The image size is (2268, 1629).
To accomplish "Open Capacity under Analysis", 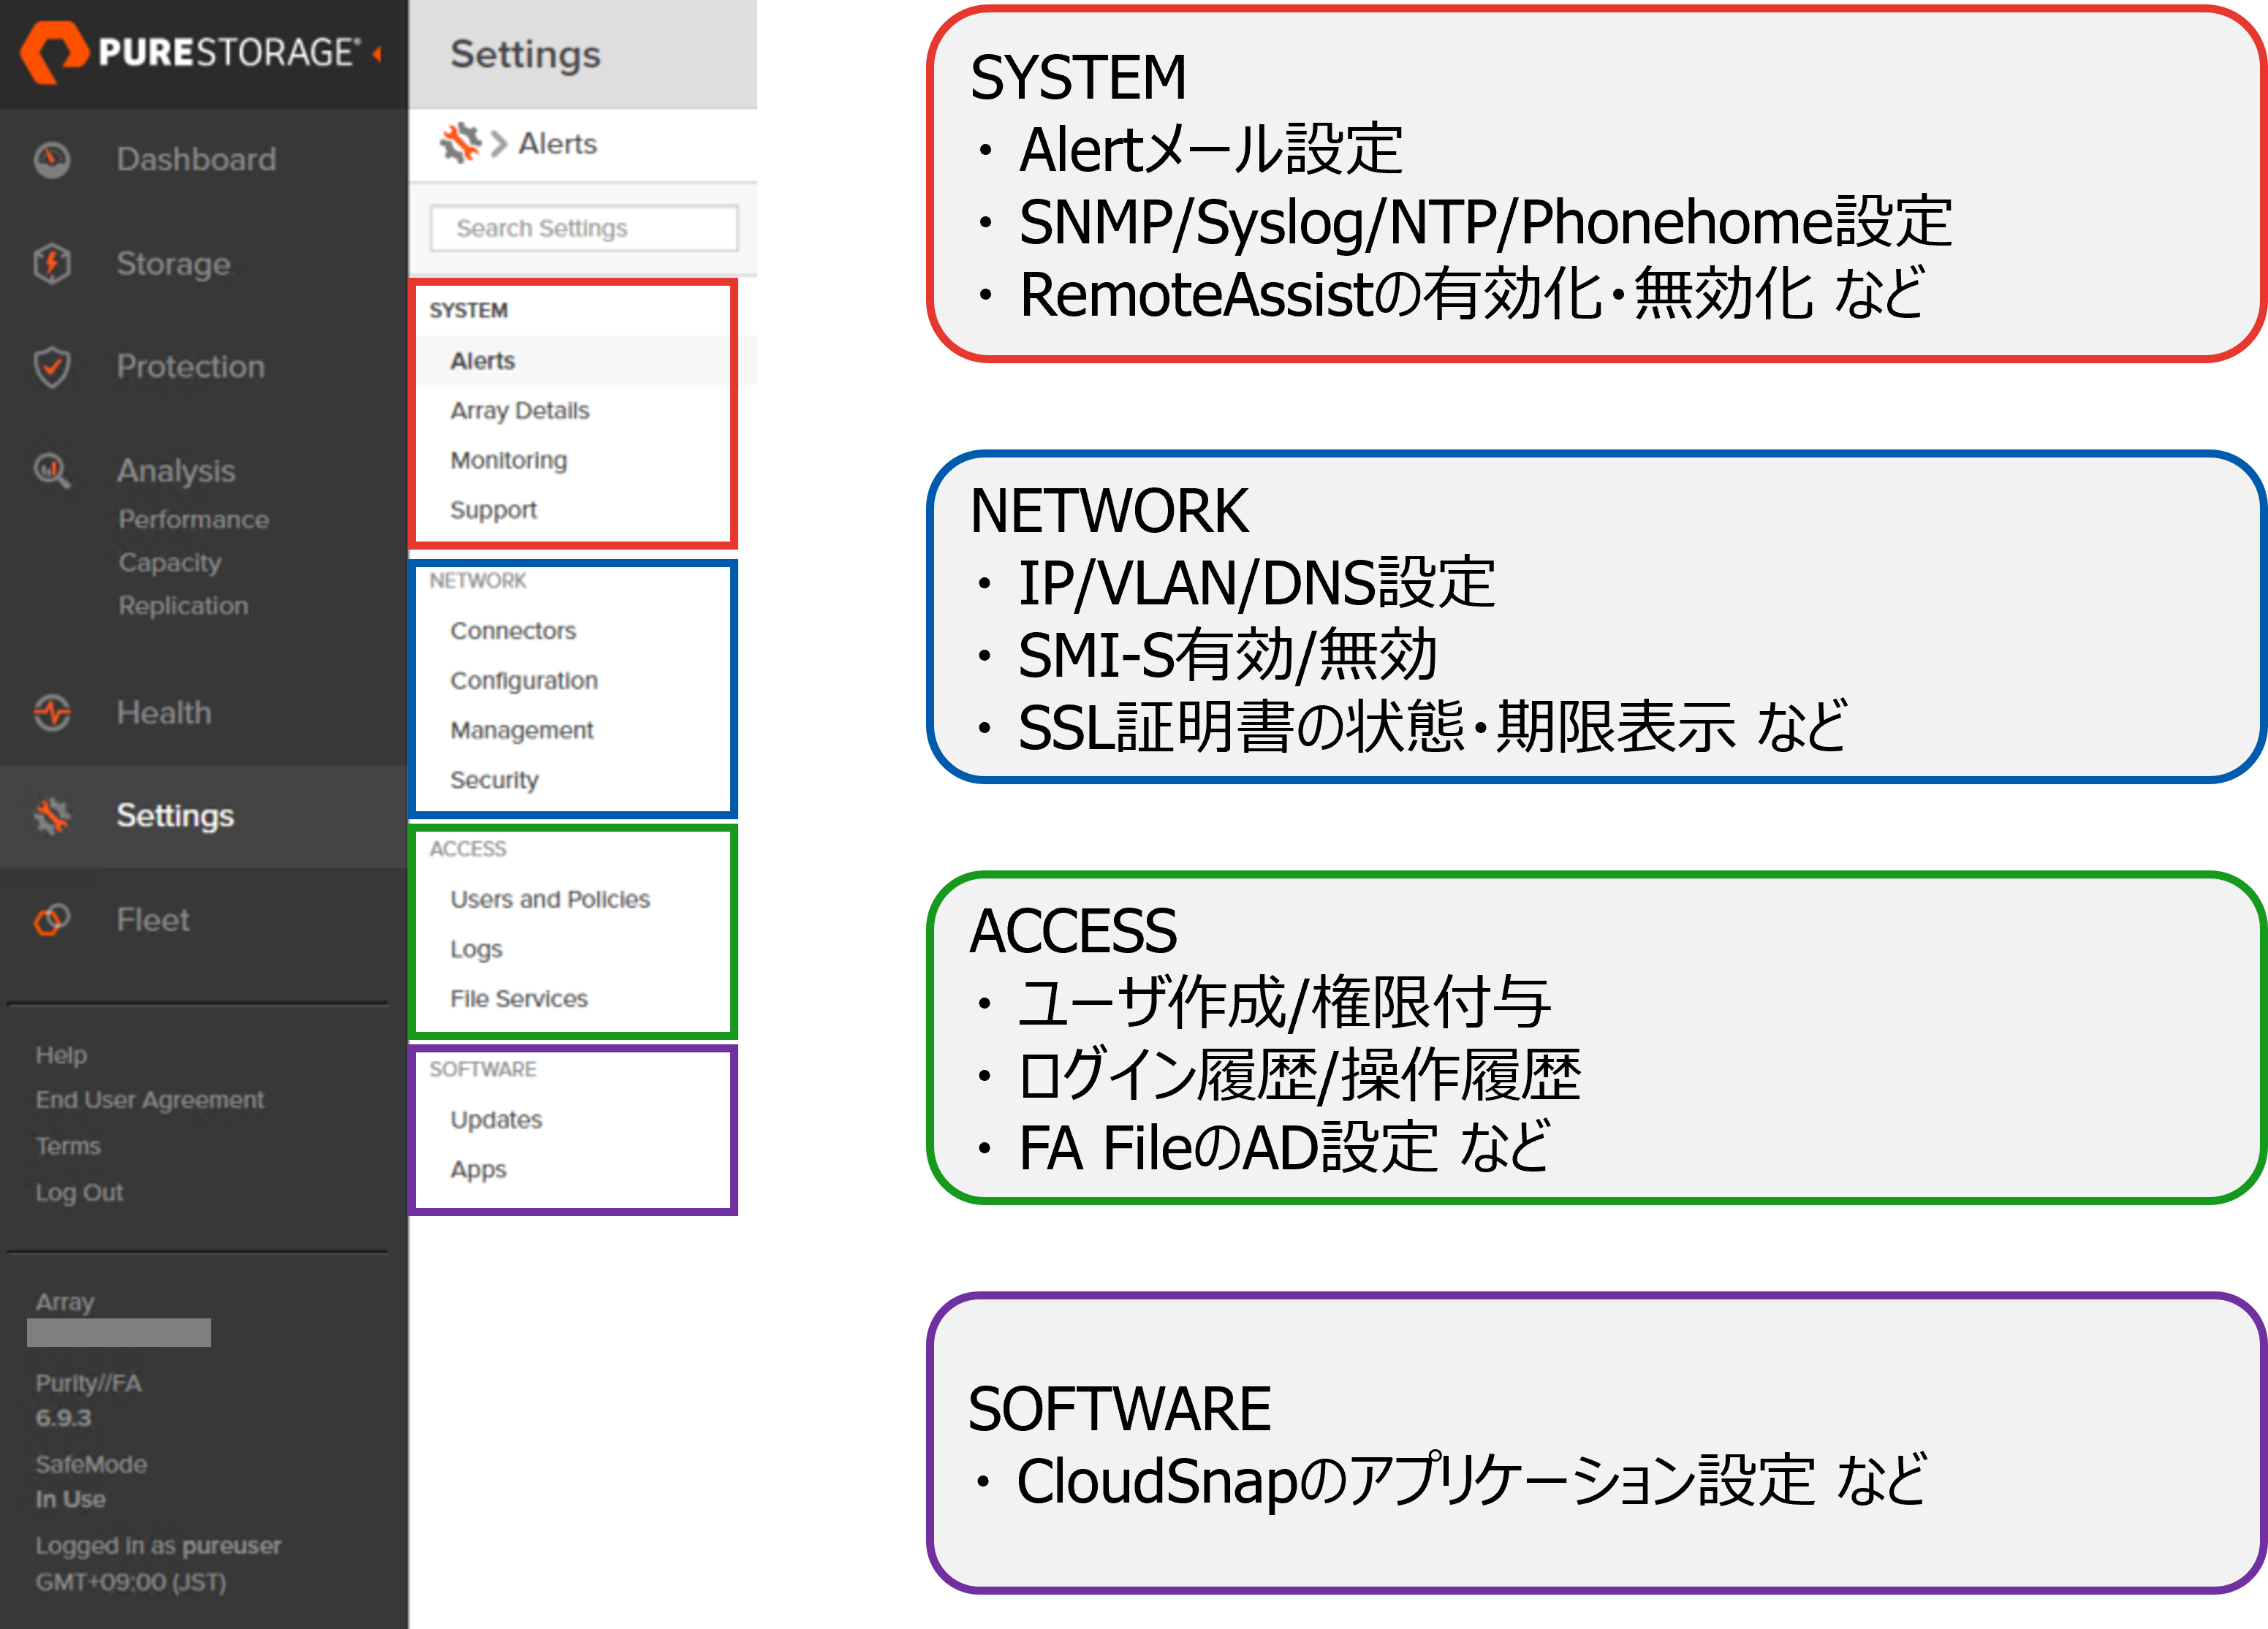I will pos(169,562).
